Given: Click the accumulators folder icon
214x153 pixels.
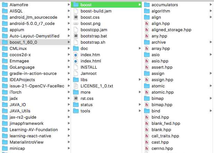Looking at the screenshot, I should coord(147,5).
